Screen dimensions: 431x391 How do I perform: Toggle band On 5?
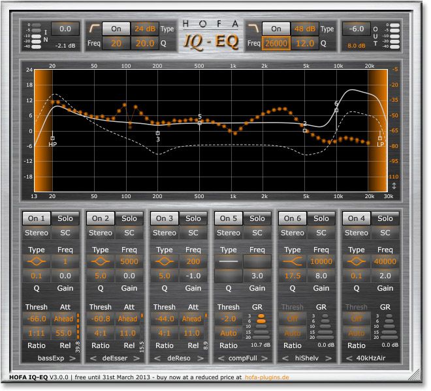229,218
